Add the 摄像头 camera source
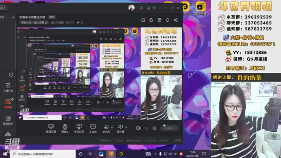 pos(65,129)
